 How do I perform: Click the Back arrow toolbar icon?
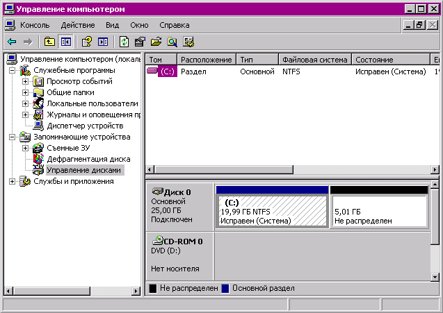pyautogui.click(x=12, y=42)
